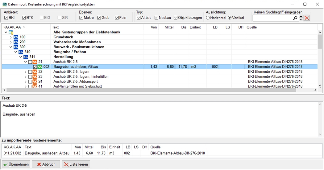Click the Aushub BK 2-5, Abtransport text

[x=75, y=82]
